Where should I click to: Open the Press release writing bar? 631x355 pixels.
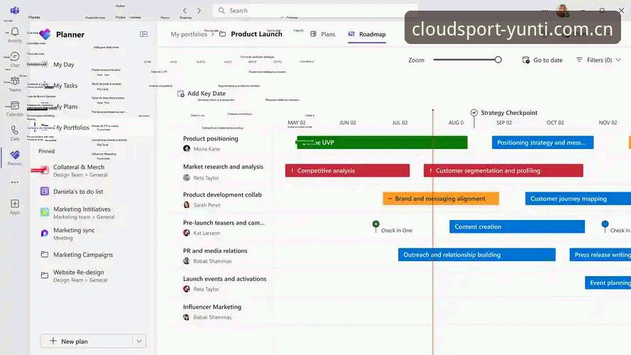pyautogui.click(x=600, y=255)
